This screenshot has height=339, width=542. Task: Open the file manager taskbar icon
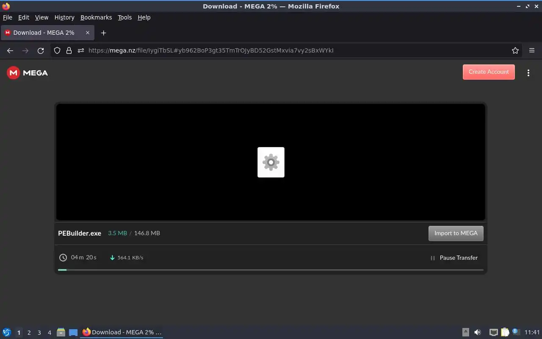coord(61,332)
